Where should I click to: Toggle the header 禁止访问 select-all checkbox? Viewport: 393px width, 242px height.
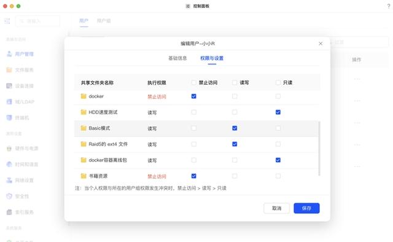click(194, 82)
